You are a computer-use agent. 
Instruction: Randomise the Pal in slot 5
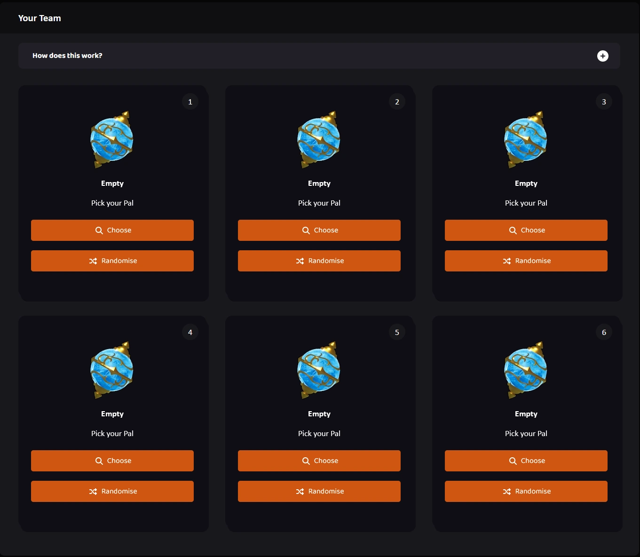point(319,491)
